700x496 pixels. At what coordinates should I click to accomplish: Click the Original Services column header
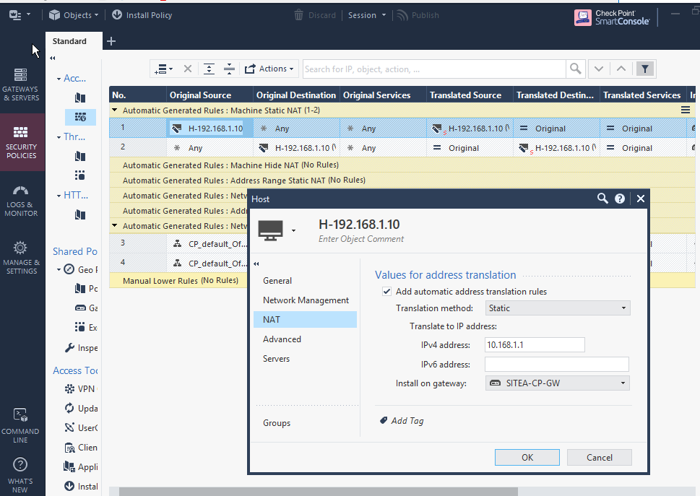(377, 95)
